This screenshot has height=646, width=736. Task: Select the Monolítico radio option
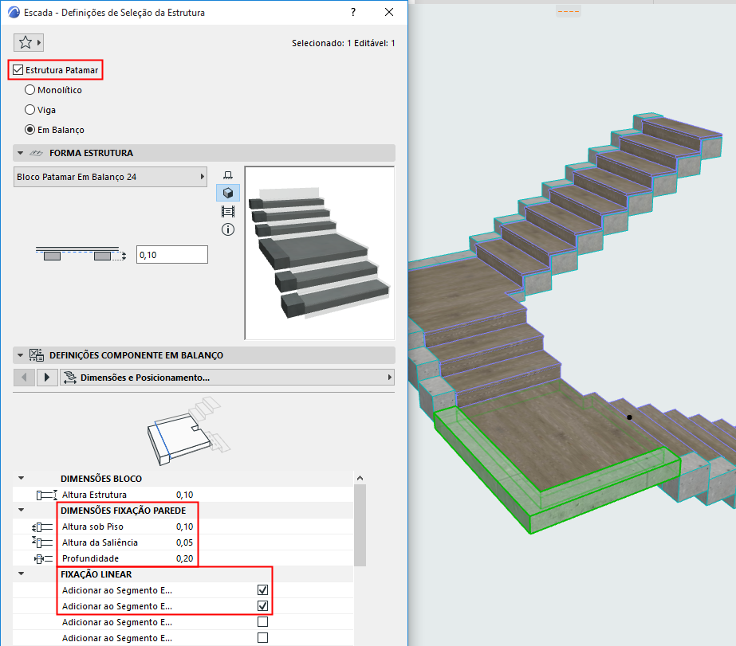click(30, 90)
